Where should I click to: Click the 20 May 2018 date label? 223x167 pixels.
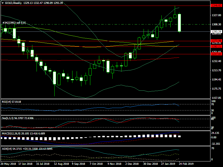8,164
